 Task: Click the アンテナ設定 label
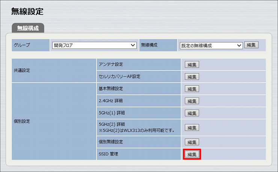111,64
